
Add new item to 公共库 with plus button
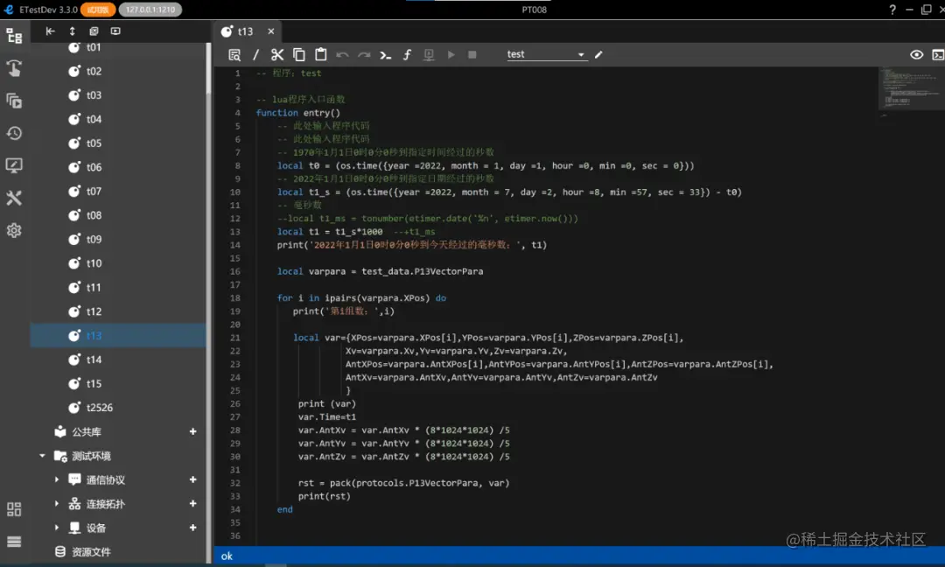point(193,431)
